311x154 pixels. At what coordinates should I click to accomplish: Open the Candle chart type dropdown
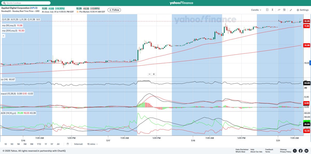(256, 10)
